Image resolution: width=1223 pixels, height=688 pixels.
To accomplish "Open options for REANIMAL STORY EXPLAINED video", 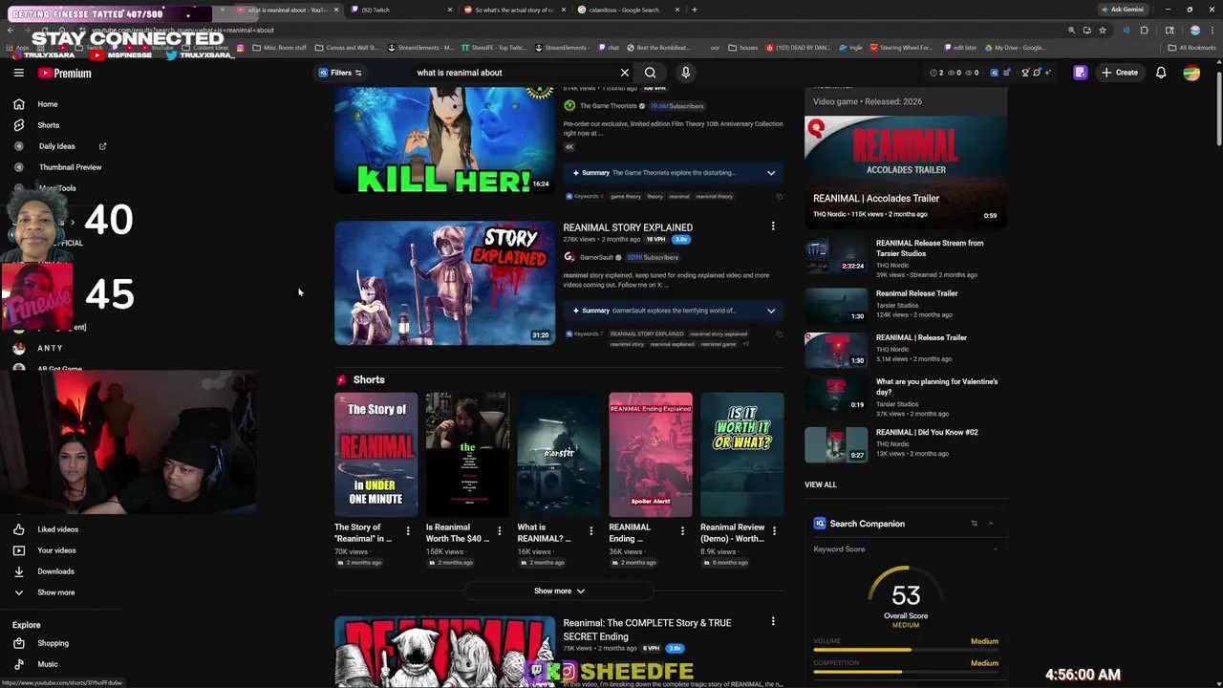I will pos(773,226).
